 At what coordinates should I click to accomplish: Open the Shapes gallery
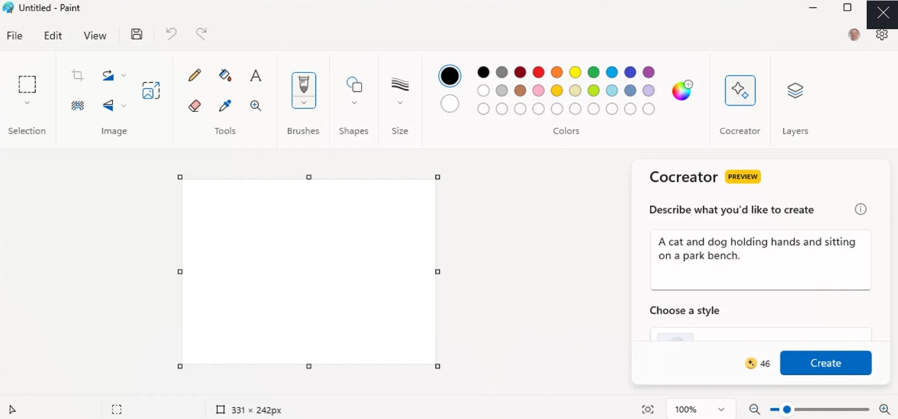point(354,85)
